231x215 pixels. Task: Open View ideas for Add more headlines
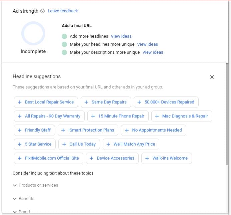(121, 36)
